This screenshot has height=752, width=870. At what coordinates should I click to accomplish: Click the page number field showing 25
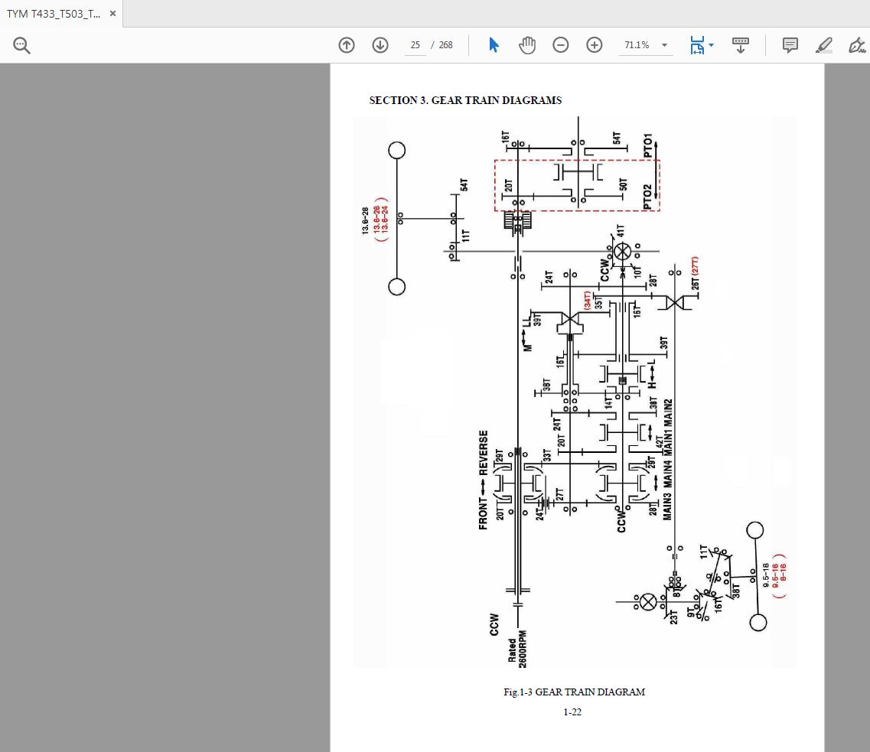[x=415, y=45]
